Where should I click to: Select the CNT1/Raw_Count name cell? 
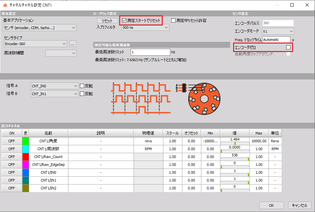48,157
